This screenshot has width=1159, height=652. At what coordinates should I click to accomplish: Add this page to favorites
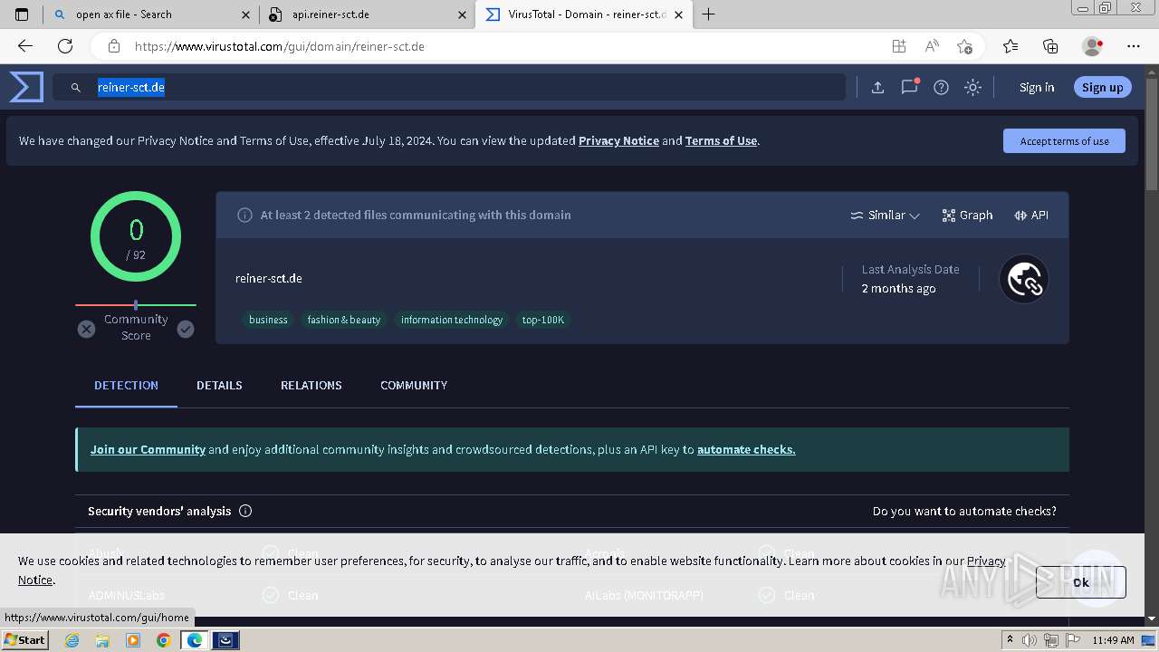coord(964,46)
